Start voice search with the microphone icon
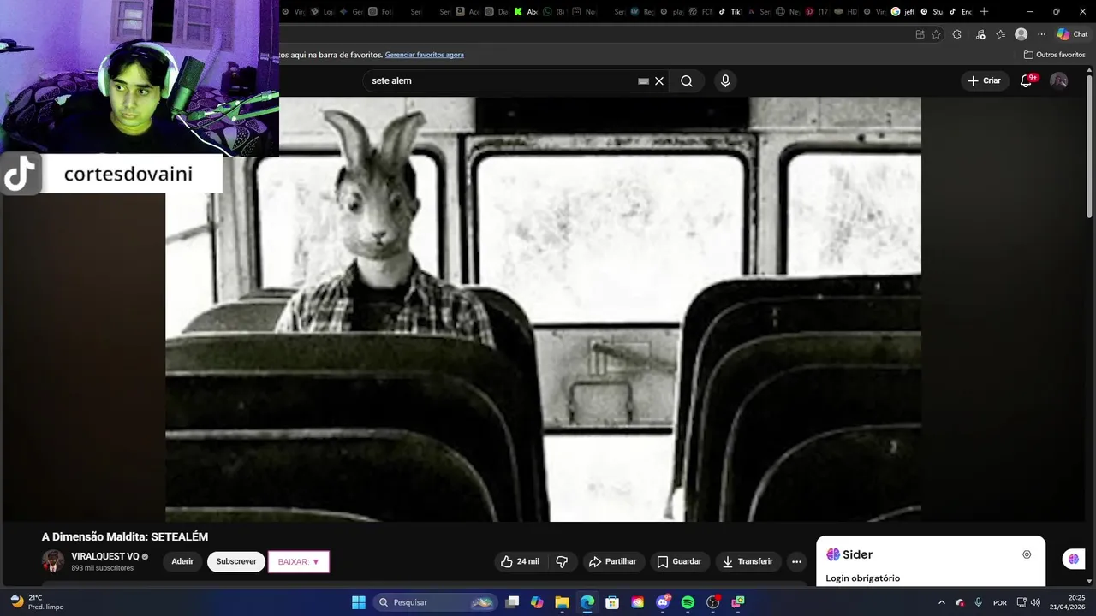 725,80
